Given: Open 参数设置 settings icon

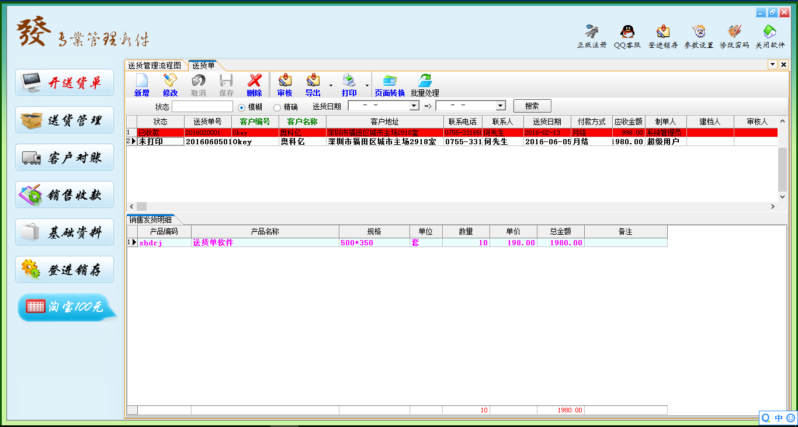Looking at the screenshot, I should (x=699, y=32).
